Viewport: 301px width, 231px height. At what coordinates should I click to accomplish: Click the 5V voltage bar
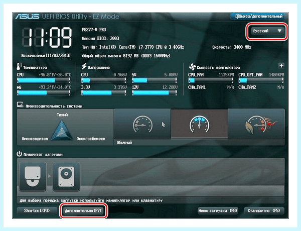click(x=155, y=80)
